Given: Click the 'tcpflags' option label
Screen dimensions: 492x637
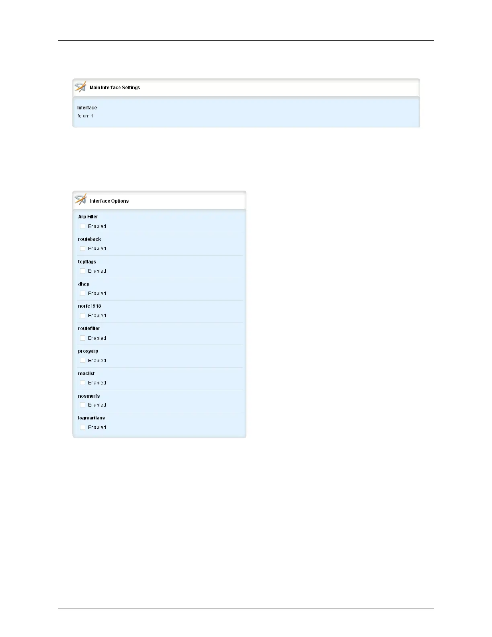Looking at the screenshot, I should pyautogui.click(x=87, y=262).
